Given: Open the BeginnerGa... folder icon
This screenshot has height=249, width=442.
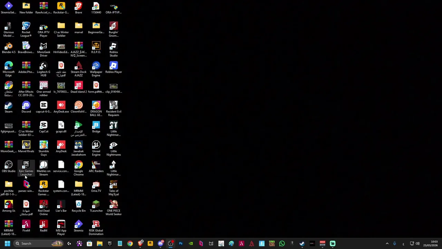Looking at the screenshot, I should [x=96, y=28].
